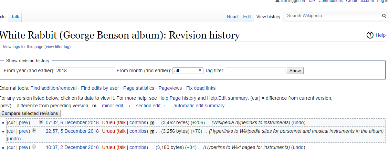Undo the 07:32, 6 December 2018 edit
This screenshot has width=389, height=151.
pyautogui.click(x=298, y=122)
